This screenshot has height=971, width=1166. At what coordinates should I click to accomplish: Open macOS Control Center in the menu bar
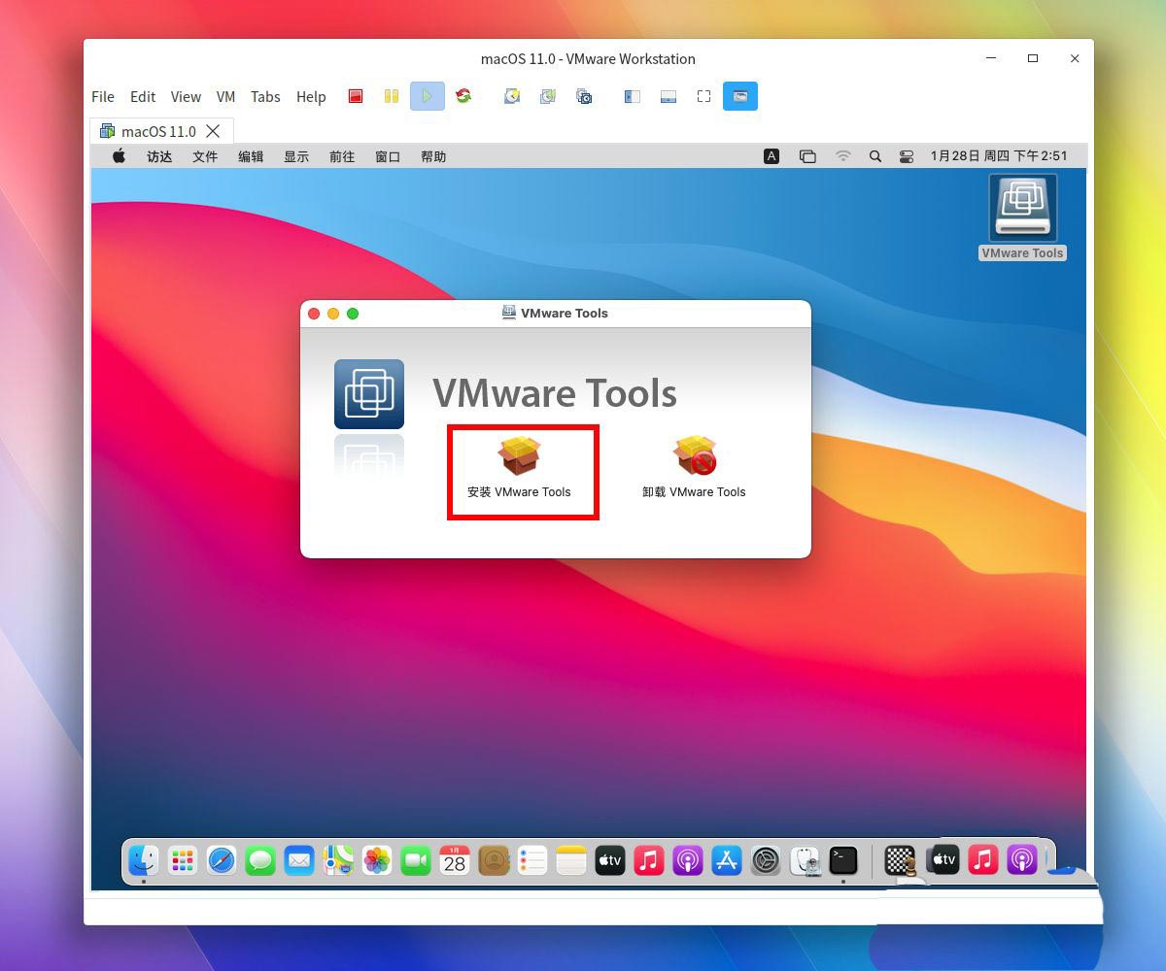pos(907,156)
